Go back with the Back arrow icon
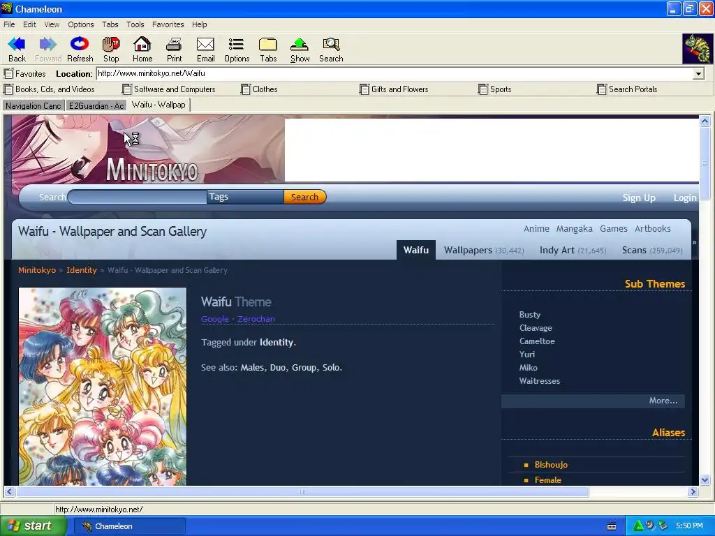The width and height of the screenshot is (715, 536). [17, 44]
